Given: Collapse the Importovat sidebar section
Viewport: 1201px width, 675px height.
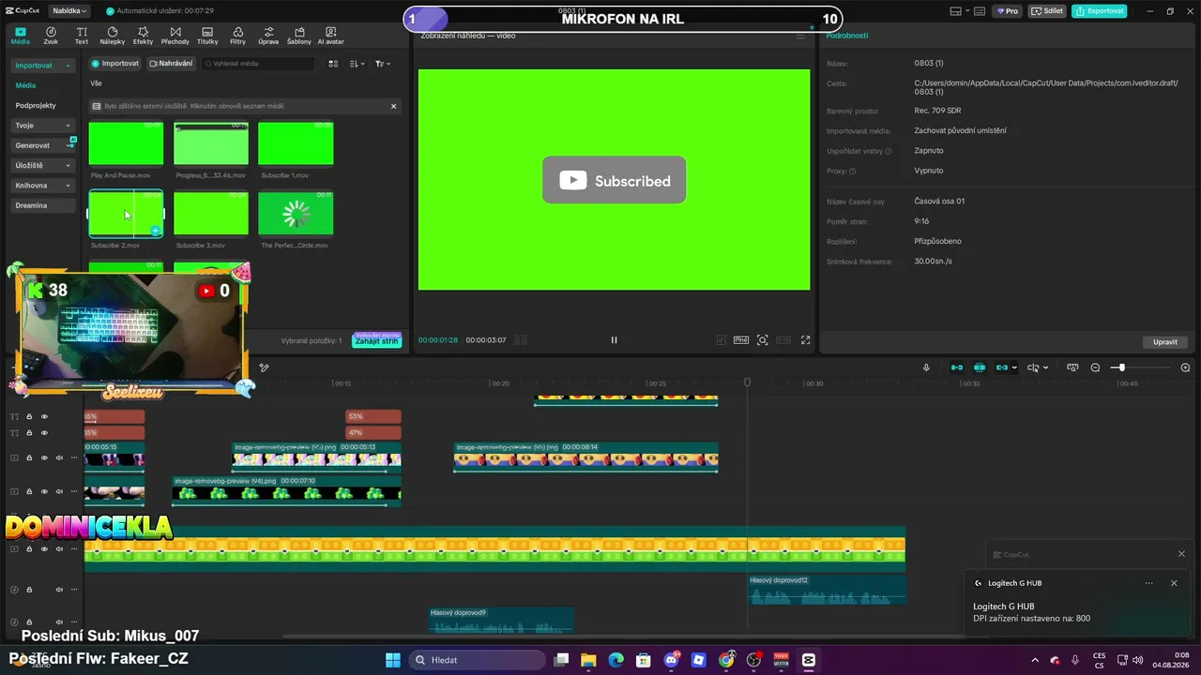Looking at the screenshot, I should point(43,66).
